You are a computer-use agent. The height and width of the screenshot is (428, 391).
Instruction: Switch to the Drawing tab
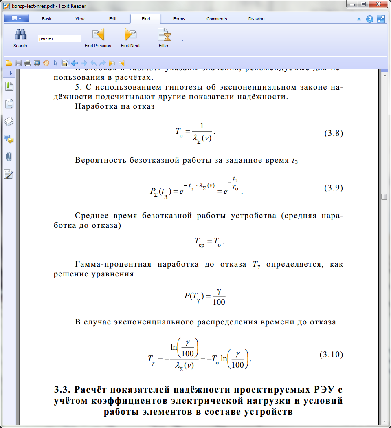tap(256, 19)
